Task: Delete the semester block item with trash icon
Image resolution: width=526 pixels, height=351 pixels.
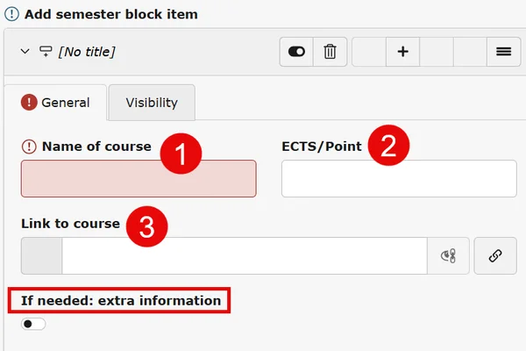Action: pos(330,52)
